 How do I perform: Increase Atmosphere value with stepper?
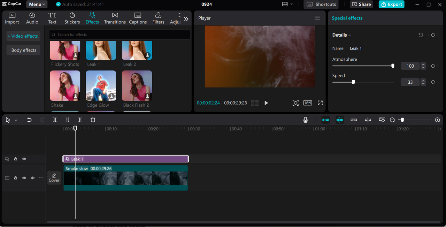click(423, 64)
